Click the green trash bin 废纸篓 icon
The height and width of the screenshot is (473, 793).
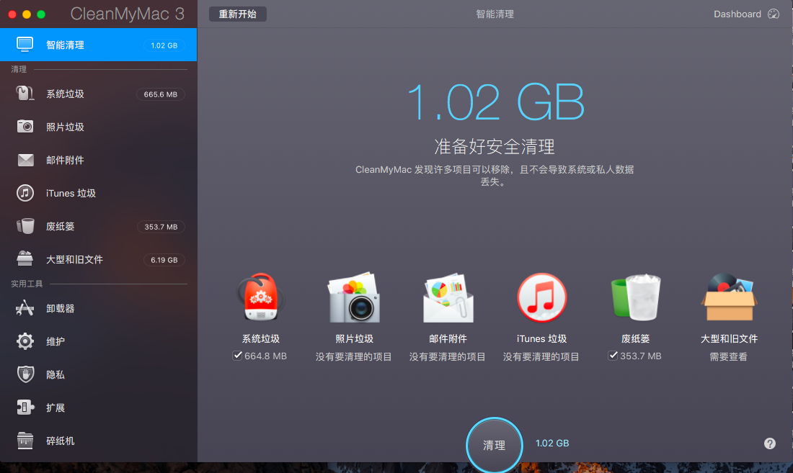[x=635, y=297]
